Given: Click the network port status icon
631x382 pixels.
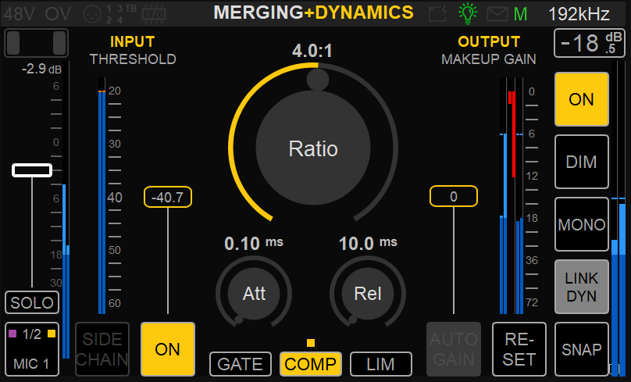Looking at the screenshot, I should [438, 14].
